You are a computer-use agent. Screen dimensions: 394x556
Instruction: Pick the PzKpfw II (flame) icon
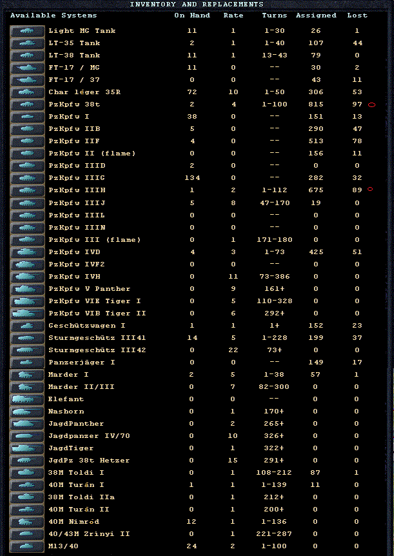pos(28,154)
